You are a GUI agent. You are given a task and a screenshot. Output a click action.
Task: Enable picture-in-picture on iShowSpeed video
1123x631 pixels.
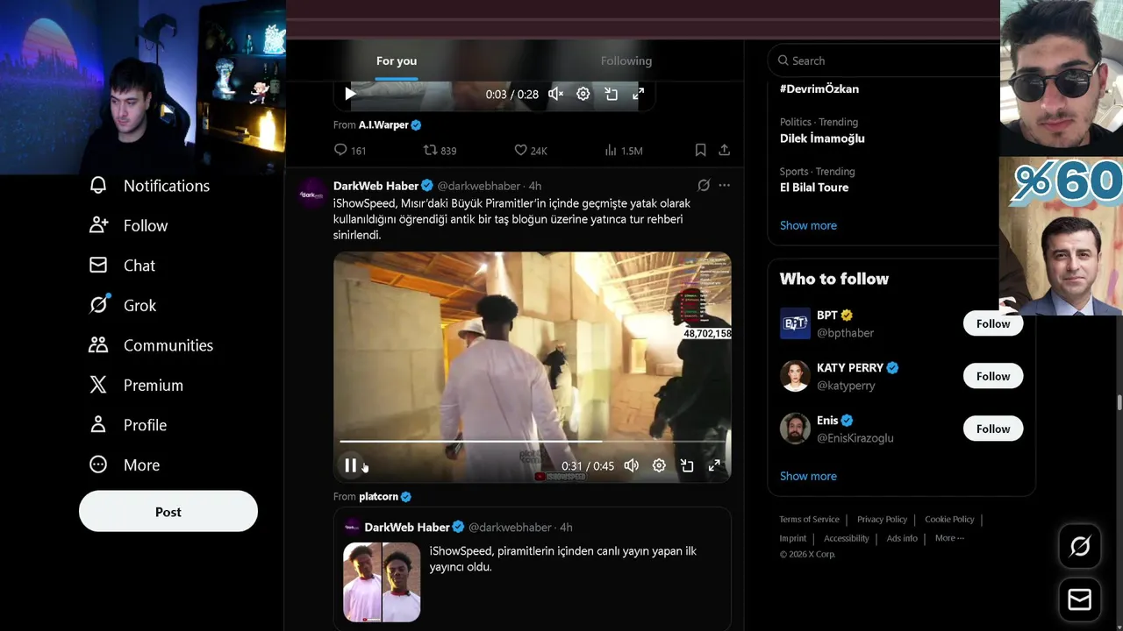click(x=687, y=466)
